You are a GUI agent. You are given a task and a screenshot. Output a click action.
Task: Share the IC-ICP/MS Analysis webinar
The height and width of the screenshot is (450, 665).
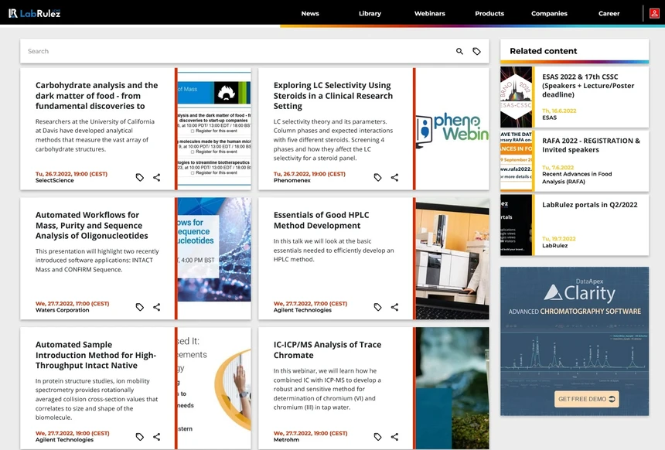pos(394,437)
